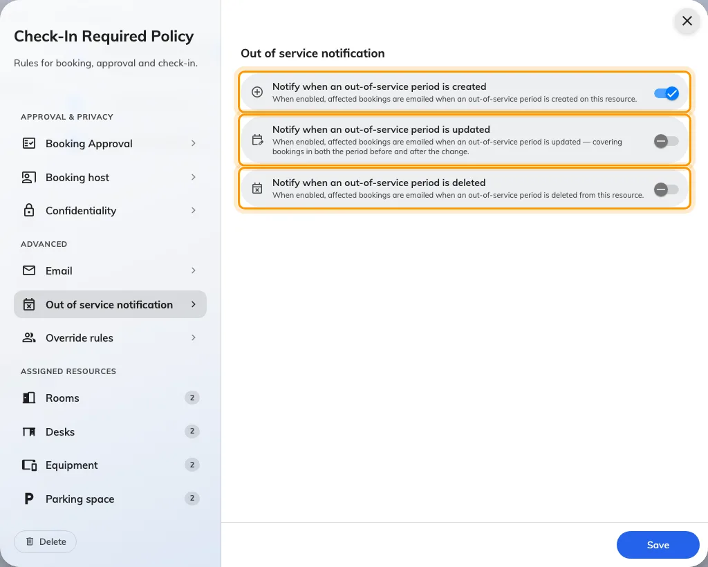This screenshot has width=708, height=567.
Task: Click the Desks icon
Action: tap(29, 432)
